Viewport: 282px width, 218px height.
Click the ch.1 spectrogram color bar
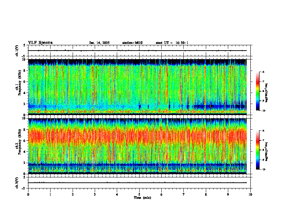[257, 91]
